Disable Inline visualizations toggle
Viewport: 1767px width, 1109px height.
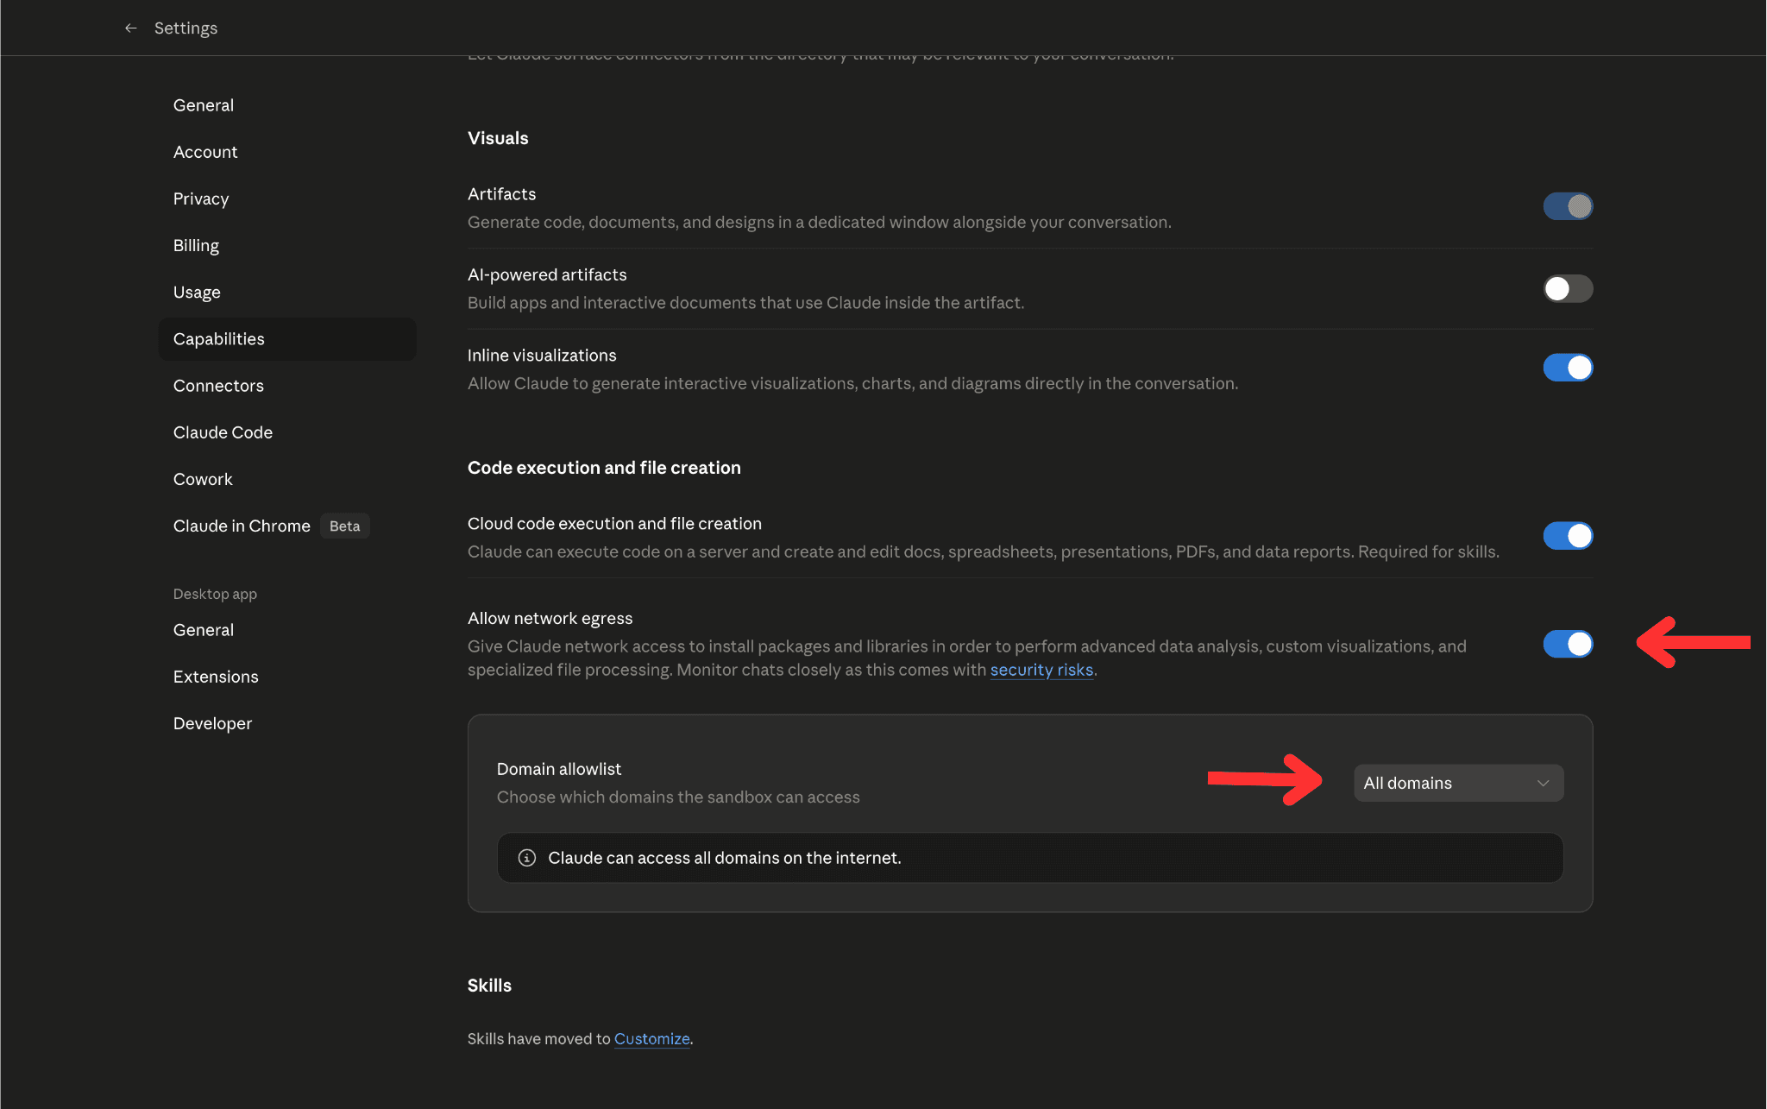pyautogui.click(x=1568, y=368)
